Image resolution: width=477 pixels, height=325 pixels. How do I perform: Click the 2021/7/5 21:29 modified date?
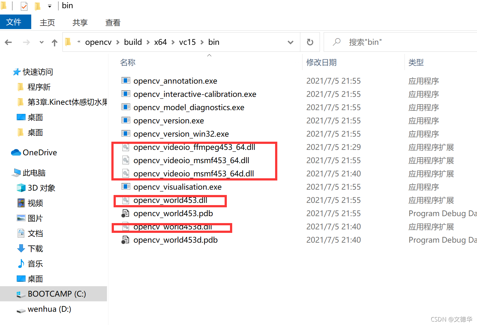(x=333, y=147)
